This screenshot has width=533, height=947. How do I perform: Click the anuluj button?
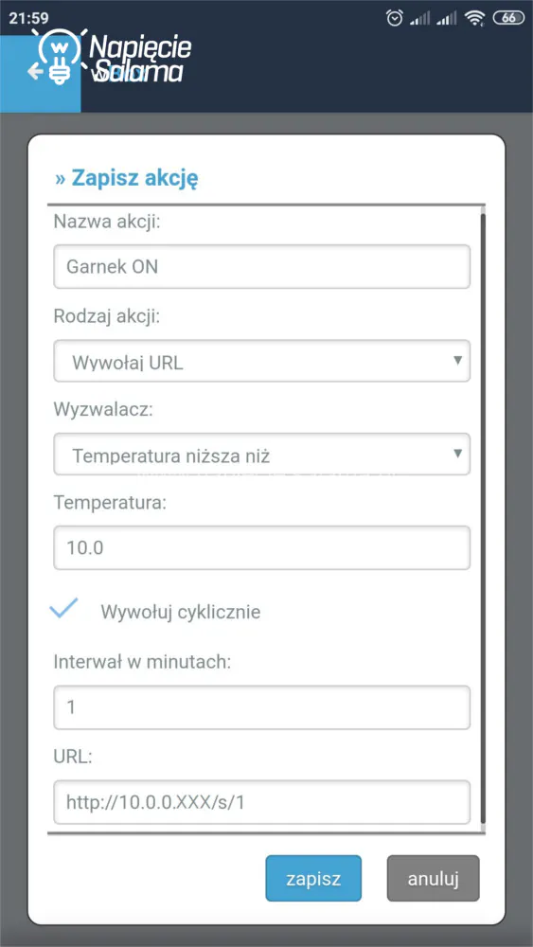tap(434, 878)
